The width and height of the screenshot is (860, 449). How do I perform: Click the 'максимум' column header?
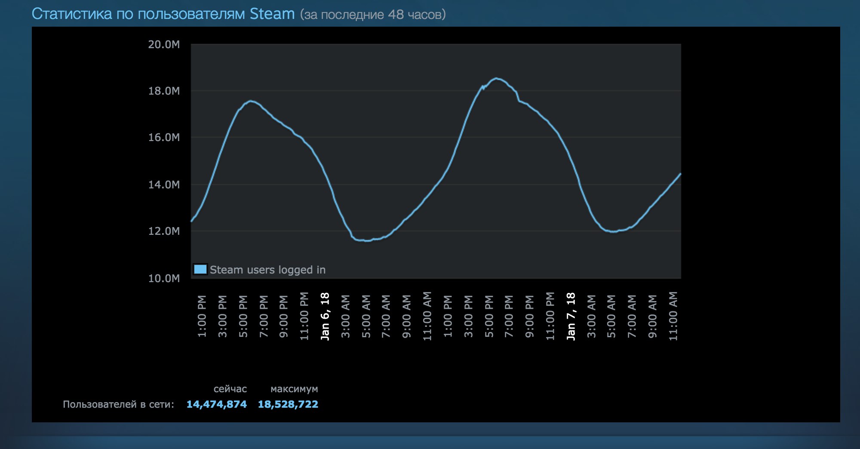[295, 389]
